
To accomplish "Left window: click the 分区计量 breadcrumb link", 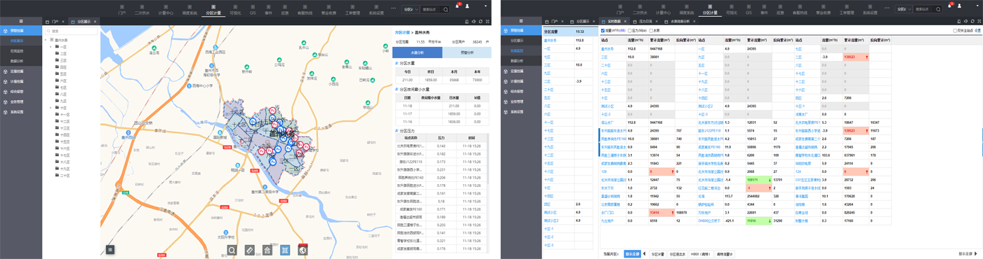I will click(x=402, y=32).
